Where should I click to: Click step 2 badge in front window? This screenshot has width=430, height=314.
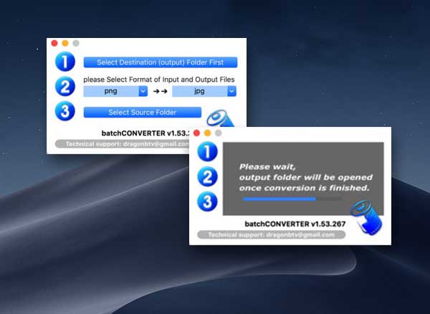point(207,176)
